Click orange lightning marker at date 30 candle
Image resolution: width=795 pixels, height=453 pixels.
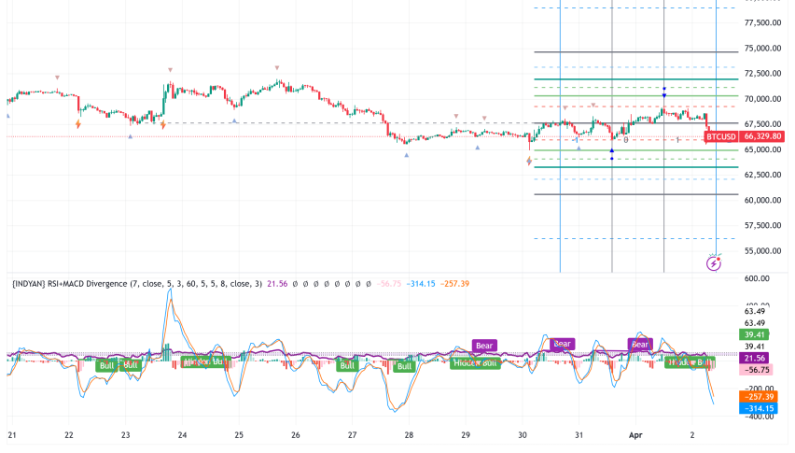tap(530, 161)
